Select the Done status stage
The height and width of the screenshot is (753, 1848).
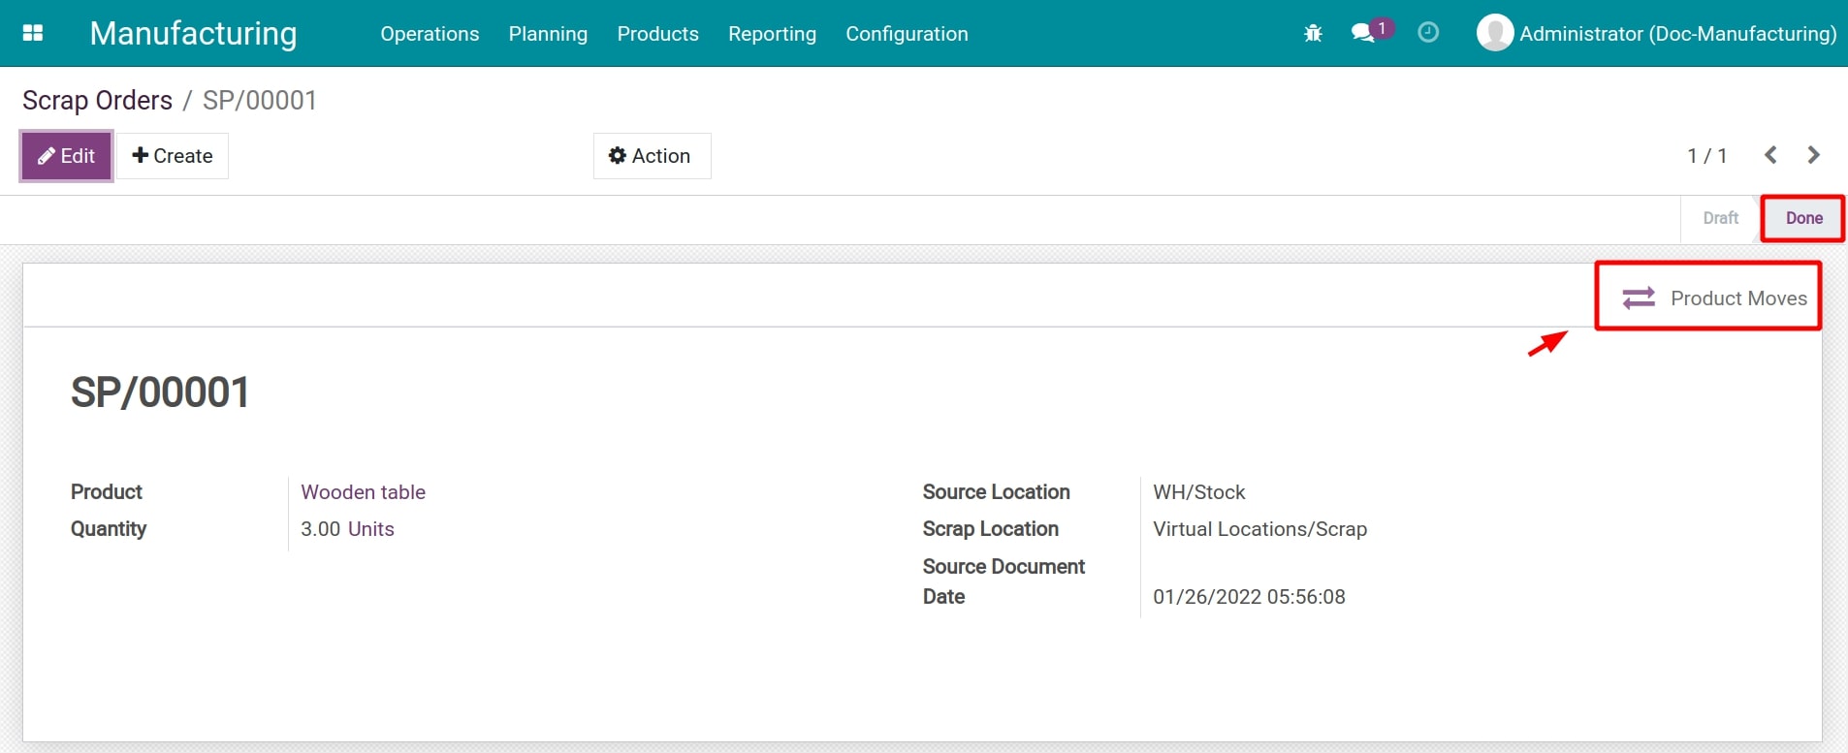(1803, 218)
